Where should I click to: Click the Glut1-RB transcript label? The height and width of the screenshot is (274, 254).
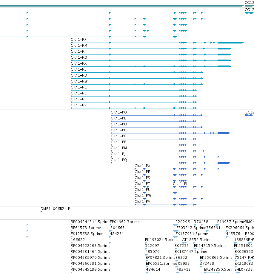pyautogui.click(x=78, y=93)
